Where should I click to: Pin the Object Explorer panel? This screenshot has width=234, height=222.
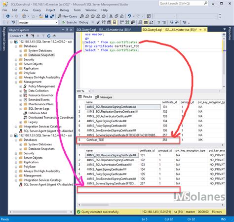click(67, 30)
